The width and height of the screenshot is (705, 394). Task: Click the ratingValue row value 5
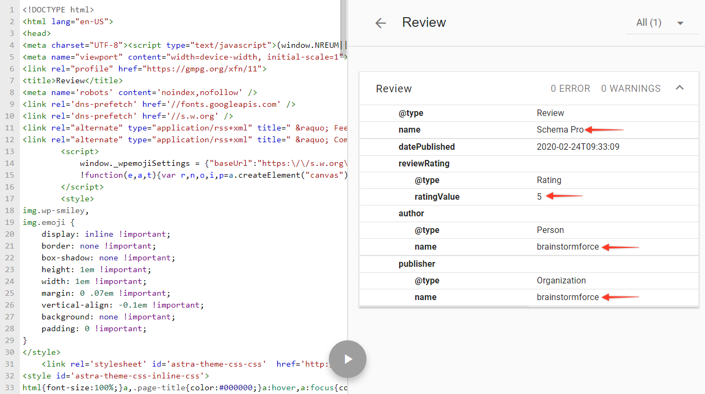point(539,196)
